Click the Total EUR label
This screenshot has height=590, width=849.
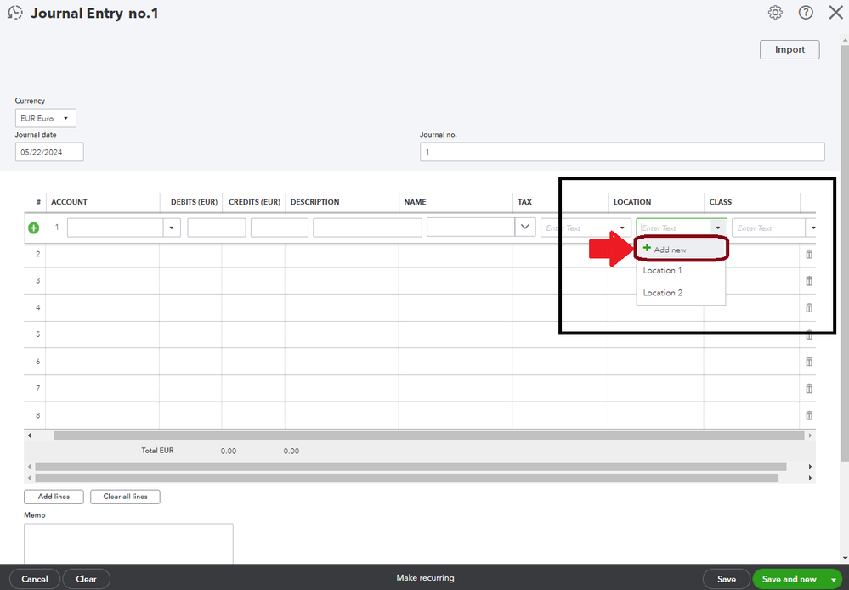click(x=157, y=451)
